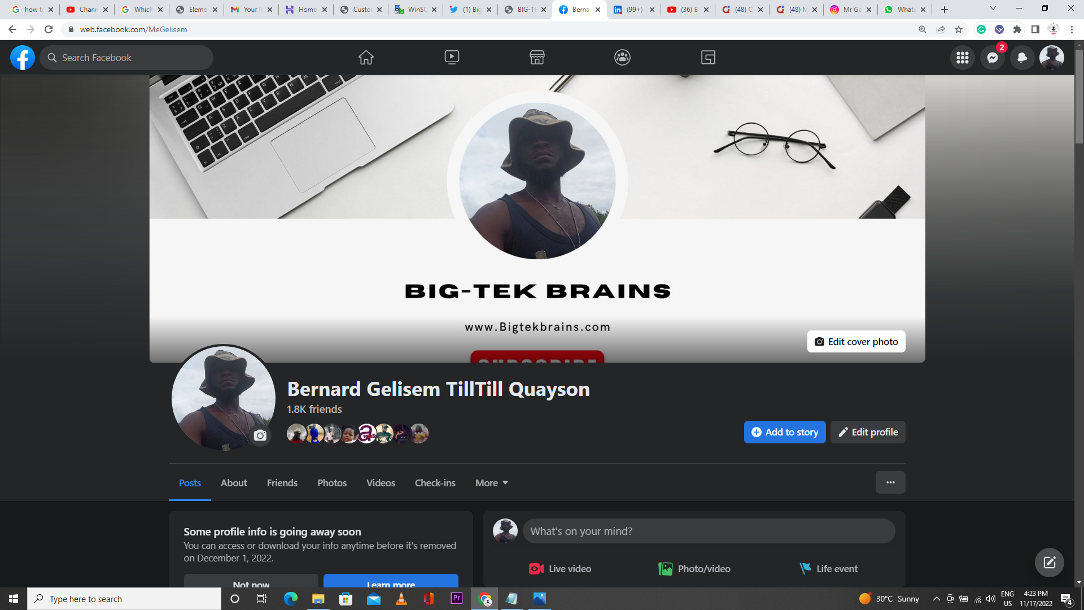Click Learn more about profile info removal

(391, 583)
